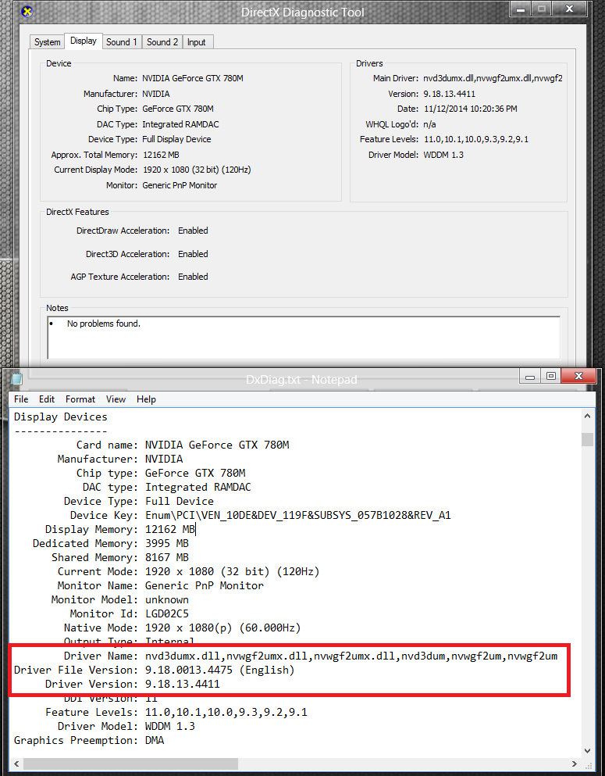Open Notepad Format menu
This screenshot has width=605, height=776.
point(80,399)
